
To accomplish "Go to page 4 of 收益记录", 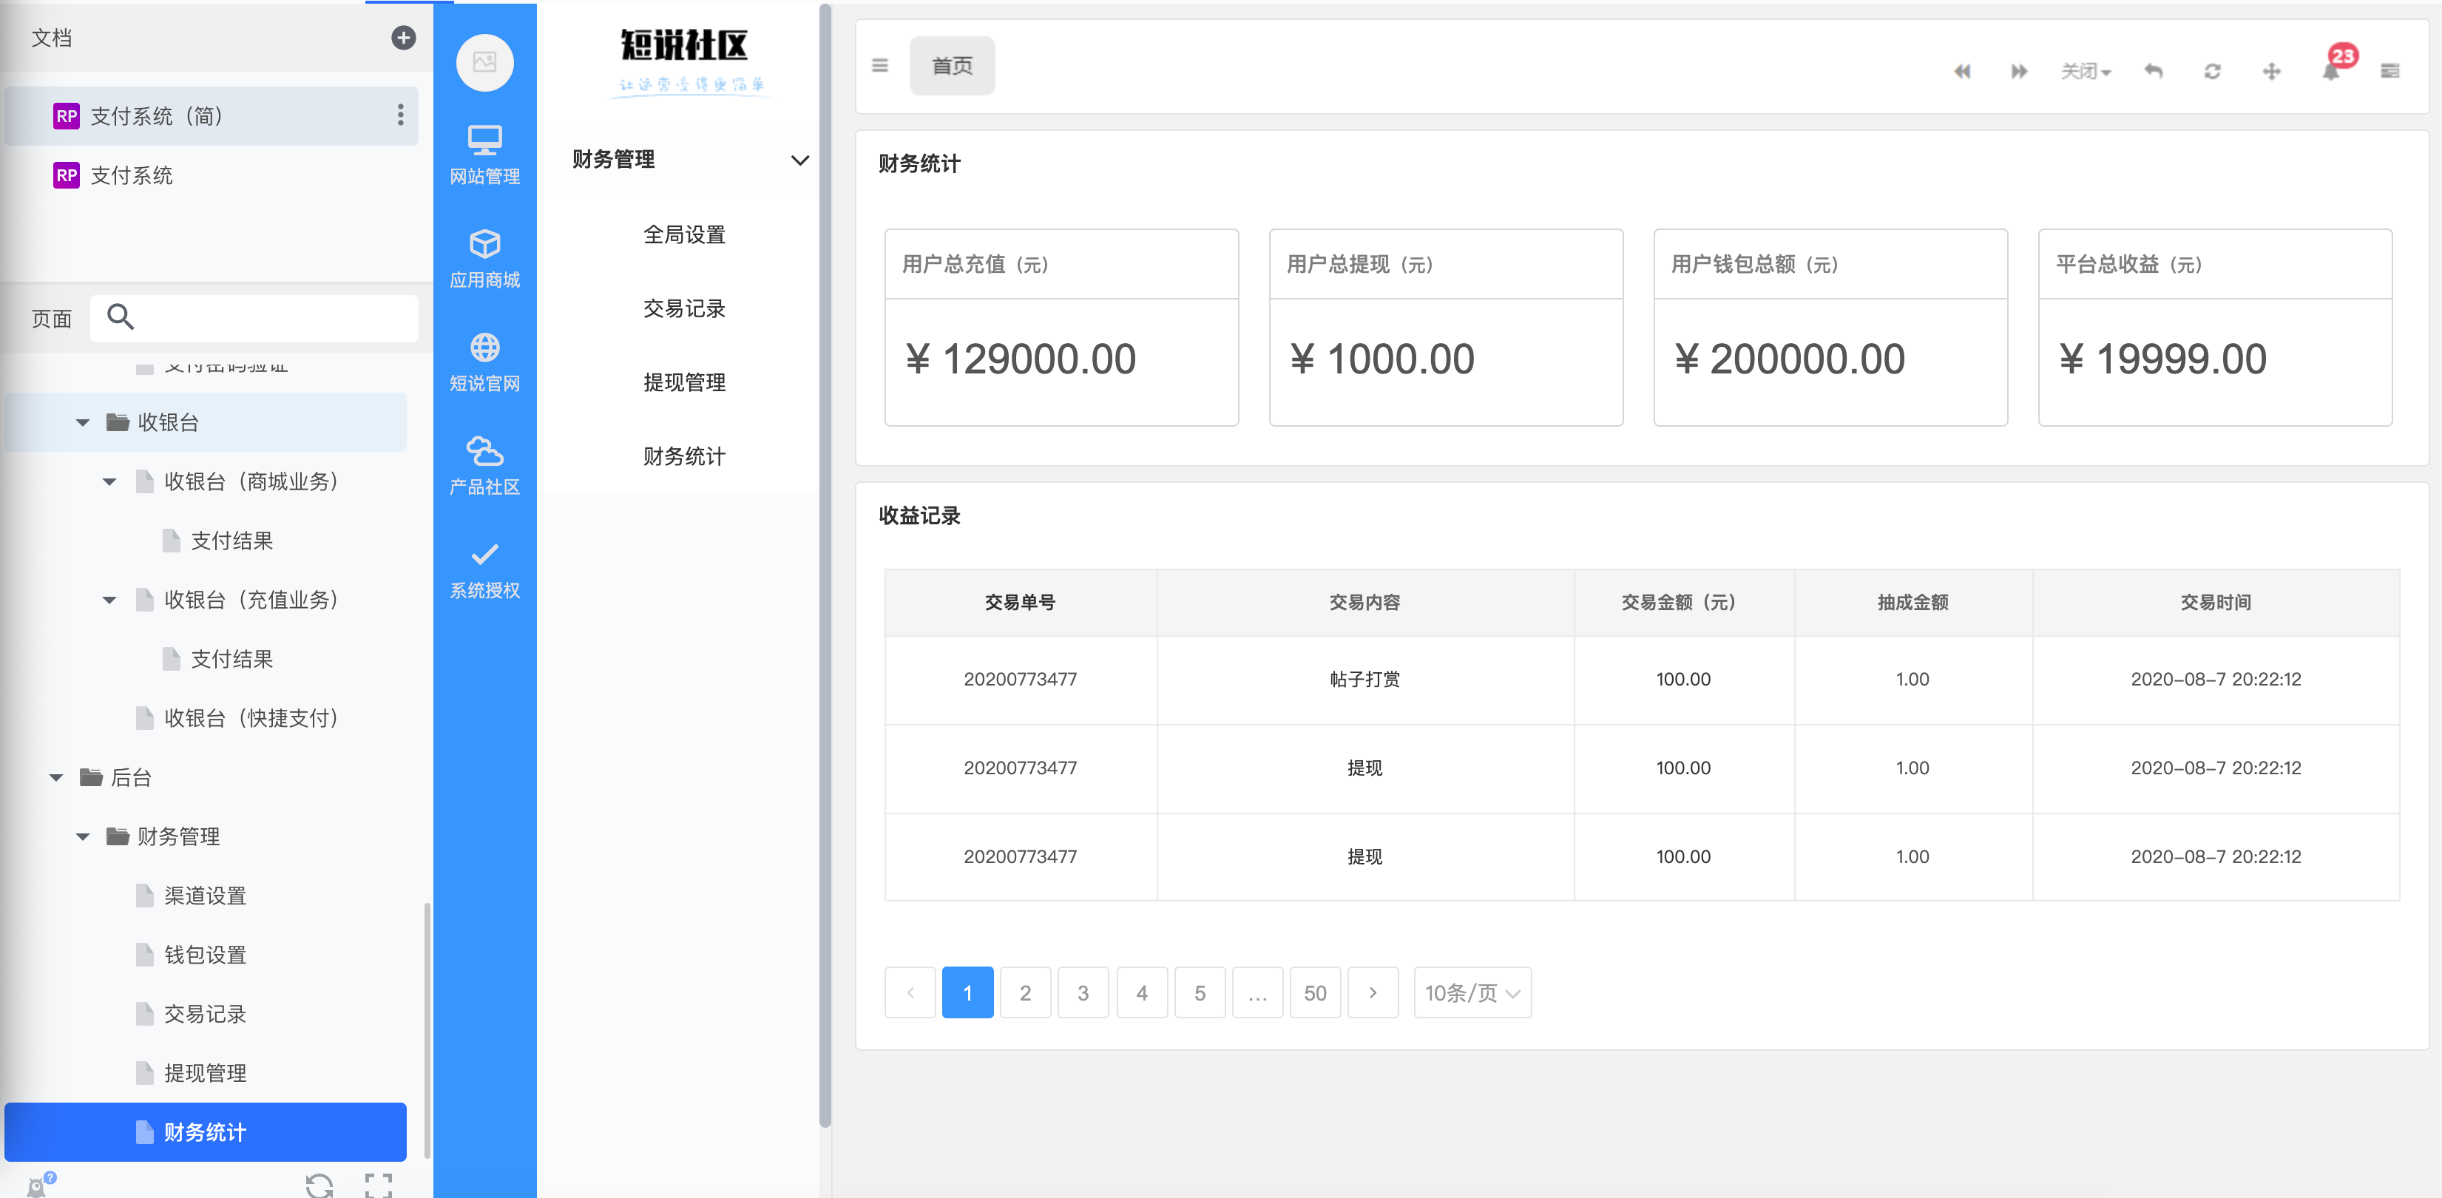I will tap(1141, 992).
